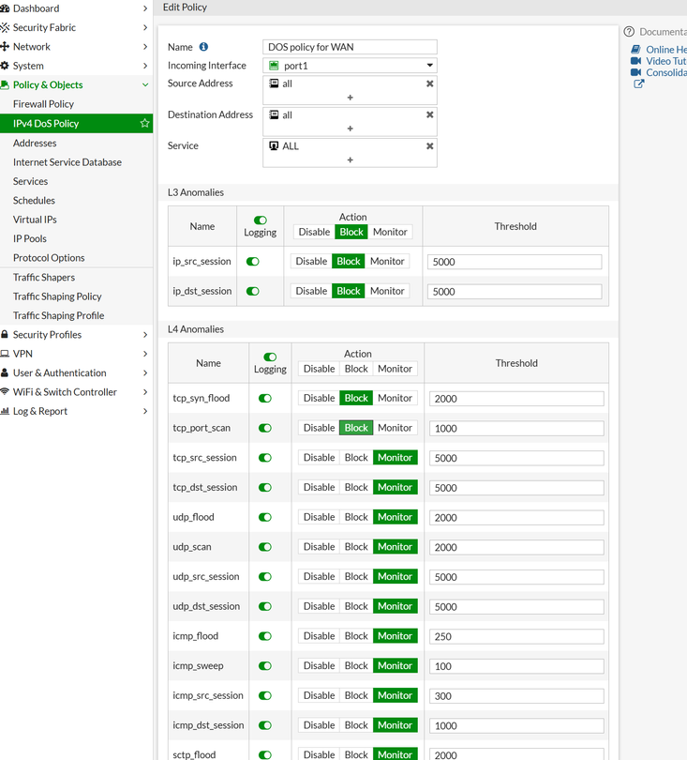The height and width of the screenshot is (760, 687).
Task: Click the Security Fabric icon in sidebar
Action: click(x=6, y=27)
